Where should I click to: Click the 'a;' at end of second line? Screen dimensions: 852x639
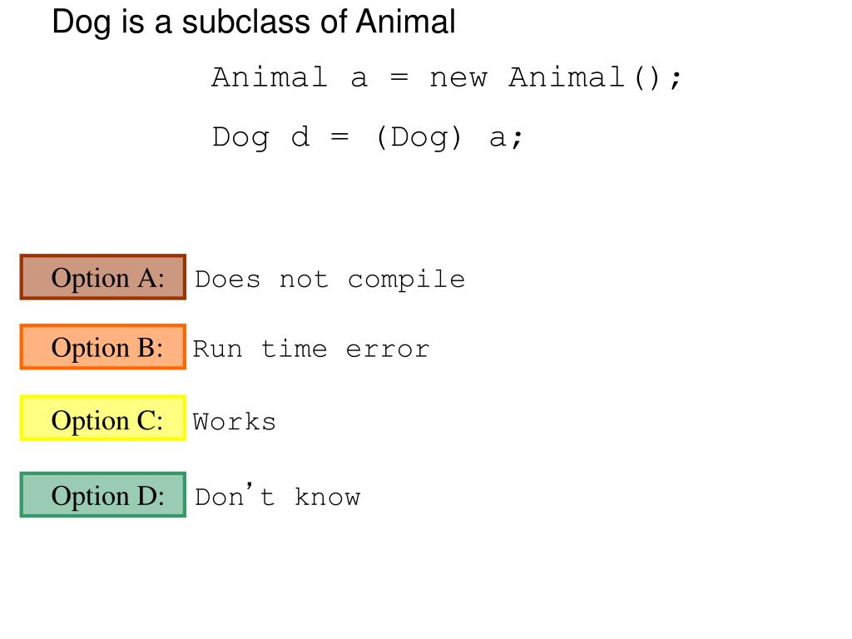click(505, 136)
